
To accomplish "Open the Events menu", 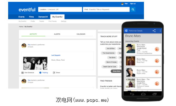I will point(22,17).
